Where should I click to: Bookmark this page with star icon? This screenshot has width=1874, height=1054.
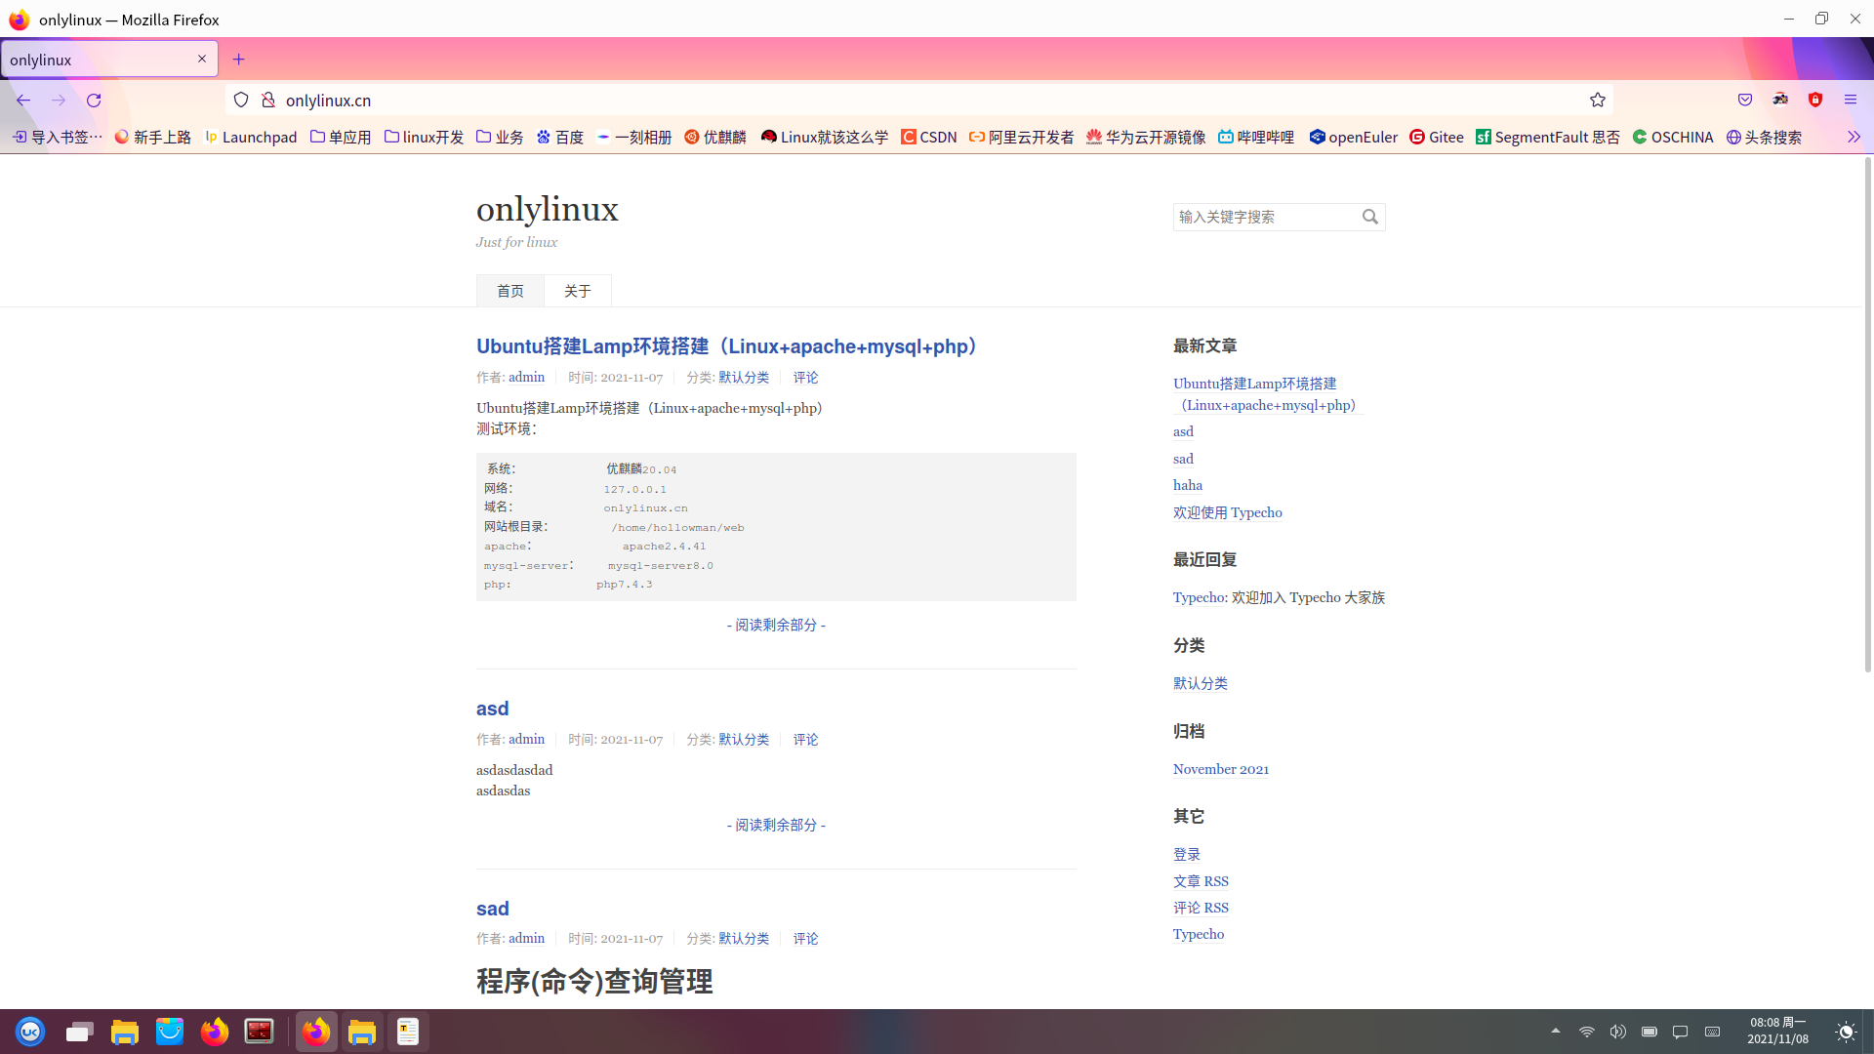click(1597, 100)
